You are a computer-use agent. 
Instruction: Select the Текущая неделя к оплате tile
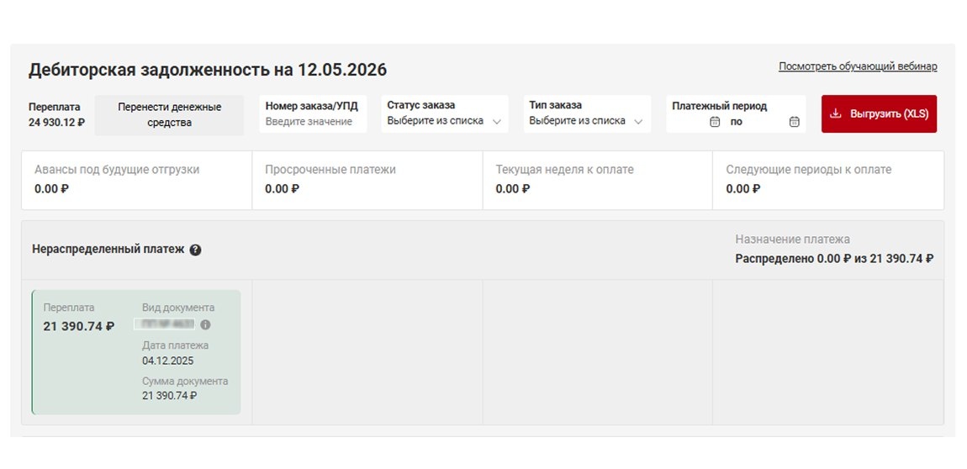point(598,180)
